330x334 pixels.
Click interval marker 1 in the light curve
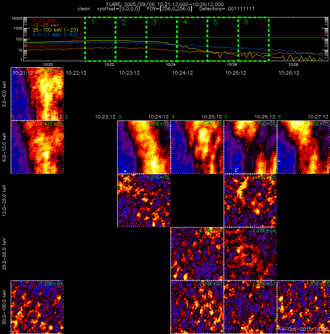click(93, 22)
